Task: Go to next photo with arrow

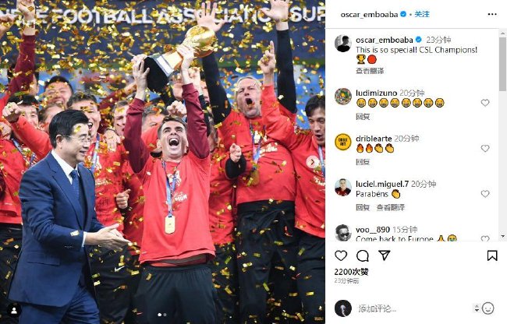Action: click(x=312, y=162)
